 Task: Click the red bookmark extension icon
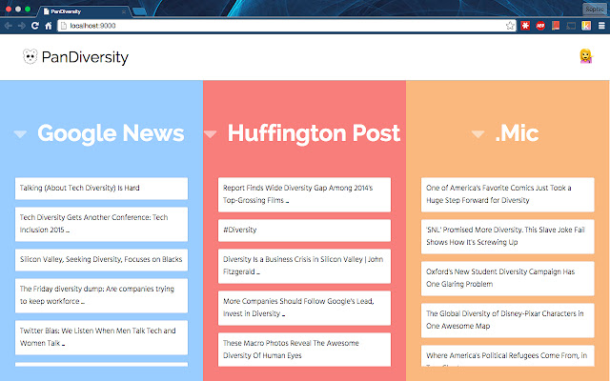pyautogui.click(x=556, y=26)
